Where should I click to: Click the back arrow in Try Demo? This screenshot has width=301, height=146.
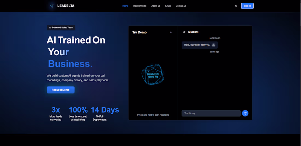(x=171, y=32)
